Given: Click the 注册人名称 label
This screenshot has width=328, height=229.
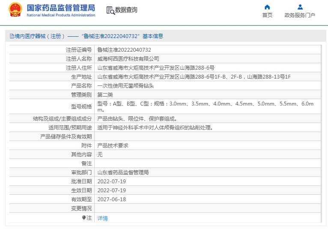Looking at the screenshot, I should coord(79,59).
